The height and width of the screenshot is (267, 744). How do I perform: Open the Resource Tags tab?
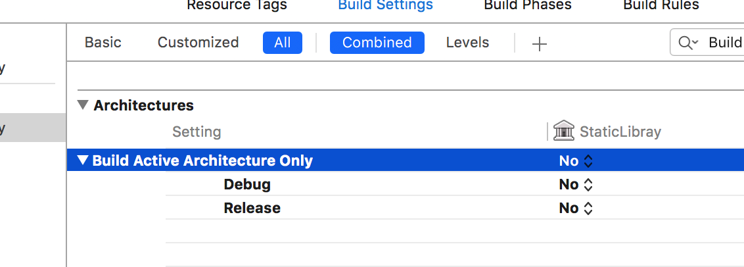pyautogui.click(x=237, y=5)
